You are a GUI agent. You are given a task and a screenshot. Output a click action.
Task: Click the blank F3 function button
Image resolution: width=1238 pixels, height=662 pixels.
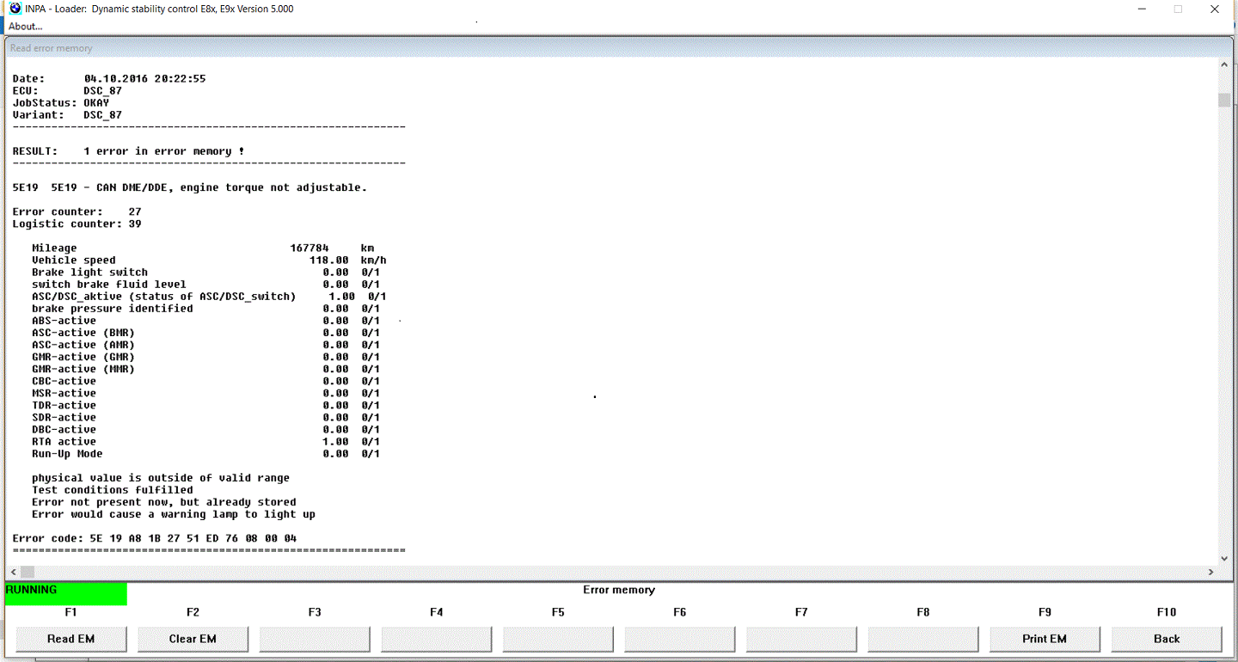coord(315,639)
